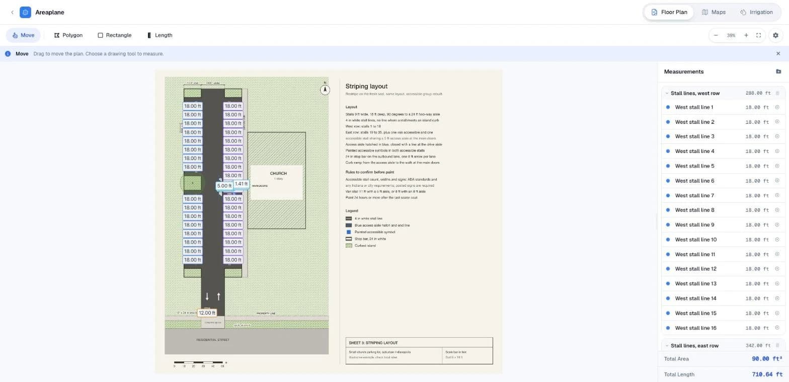Image resolution: width=789 pixels, height=382 pixels.
Task: Click the 39% zoom level value
Action: click(x=731, y=35)
